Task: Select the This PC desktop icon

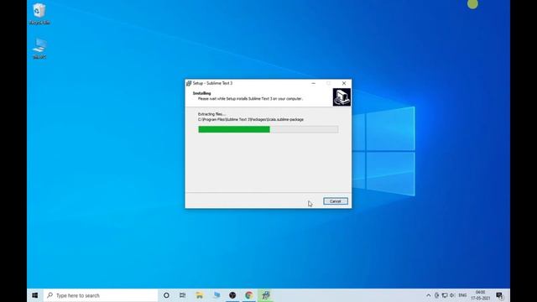Action: (39, 49)
